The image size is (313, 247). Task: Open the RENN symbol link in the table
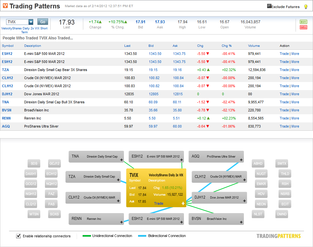tap(6, 118)
